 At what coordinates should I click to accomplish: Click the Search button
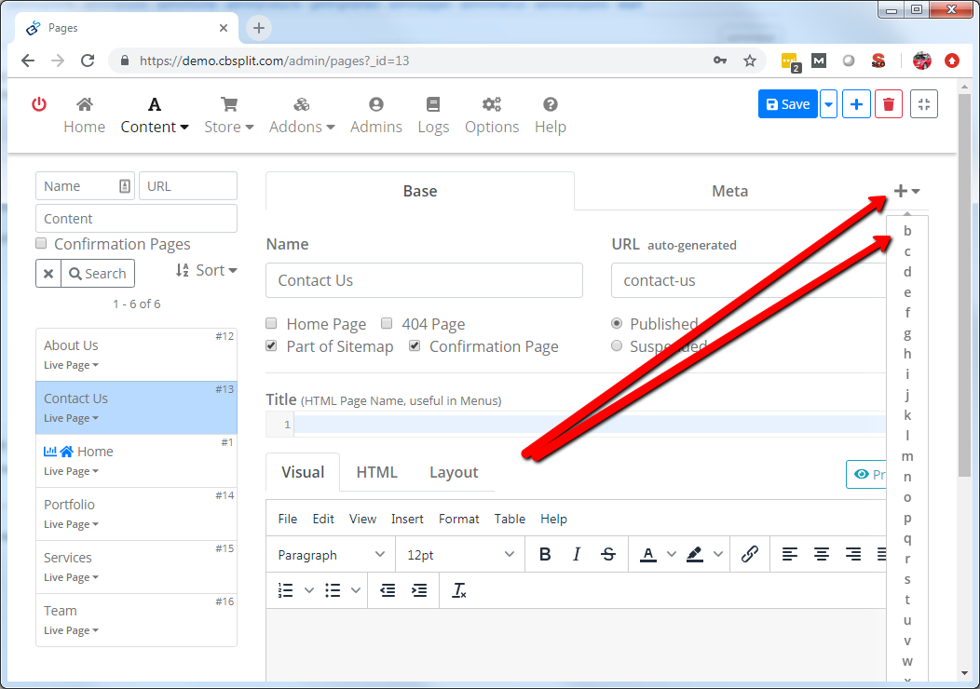coord(98,274)
